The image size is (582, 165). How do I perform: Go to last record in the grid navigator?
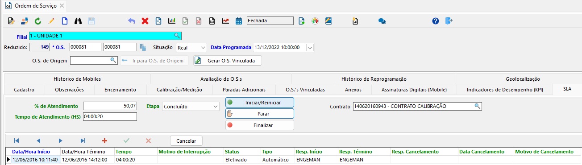(x=83, y=140)
